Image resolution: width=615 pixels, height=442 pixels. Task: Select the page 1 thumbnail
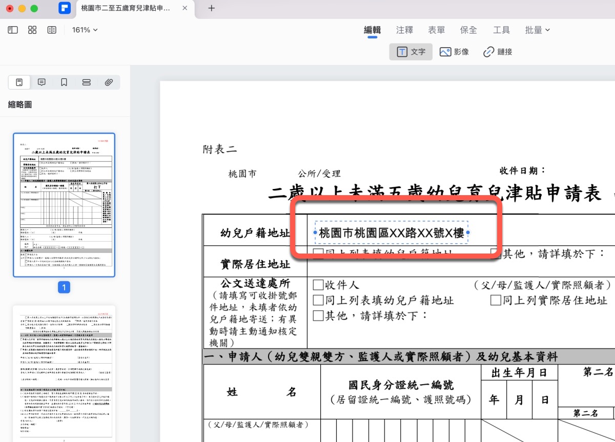coord(64,205)
